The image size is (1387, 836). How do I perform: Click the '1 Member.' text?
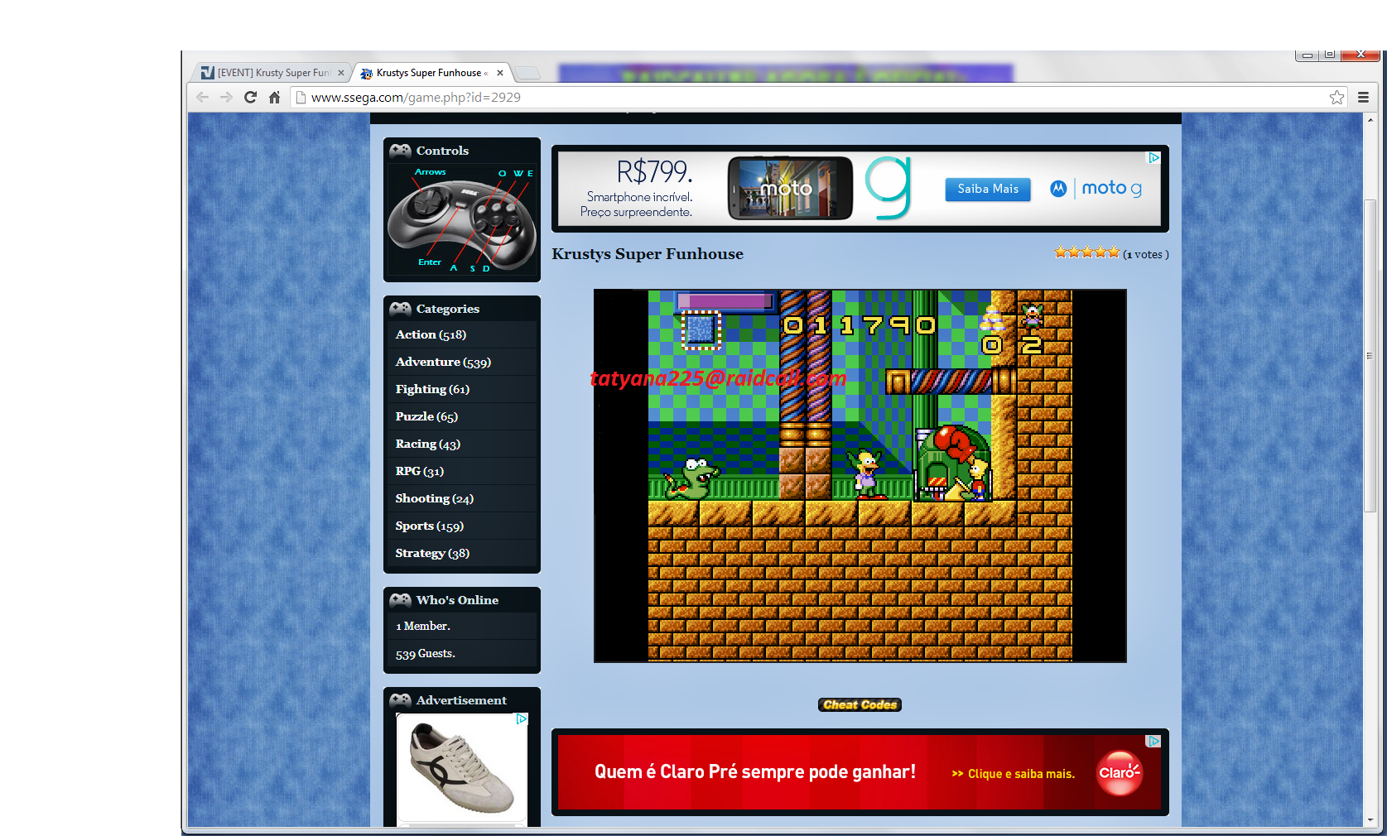(422, 627)
